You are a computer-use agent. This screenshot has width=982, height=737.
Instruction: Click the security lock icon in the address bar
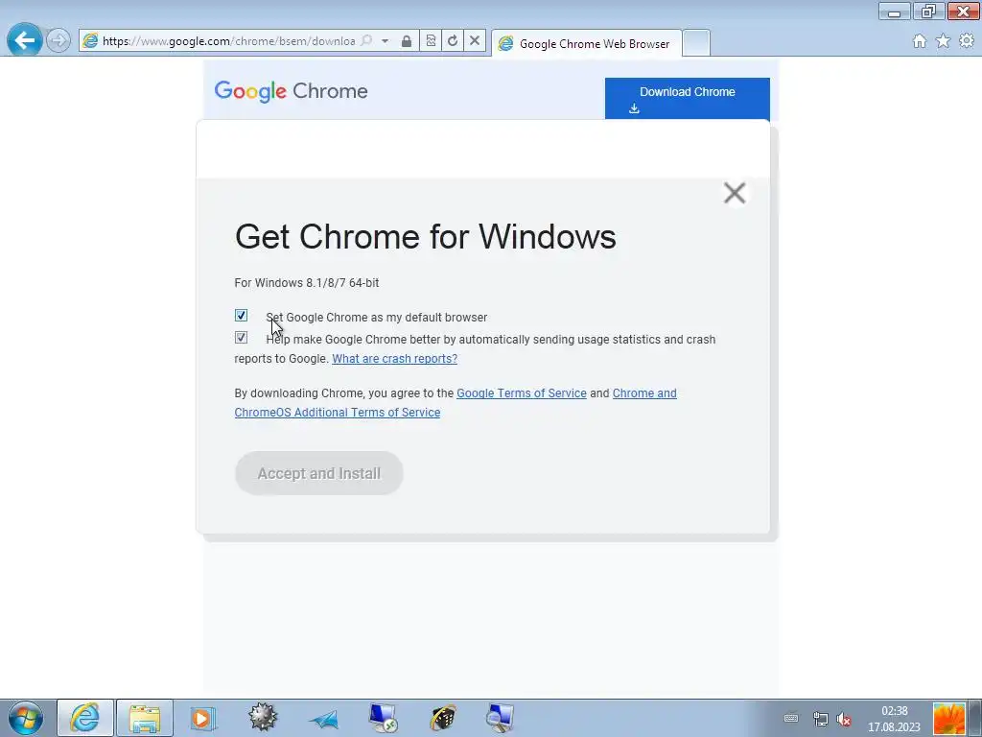[x=407, y=41]
